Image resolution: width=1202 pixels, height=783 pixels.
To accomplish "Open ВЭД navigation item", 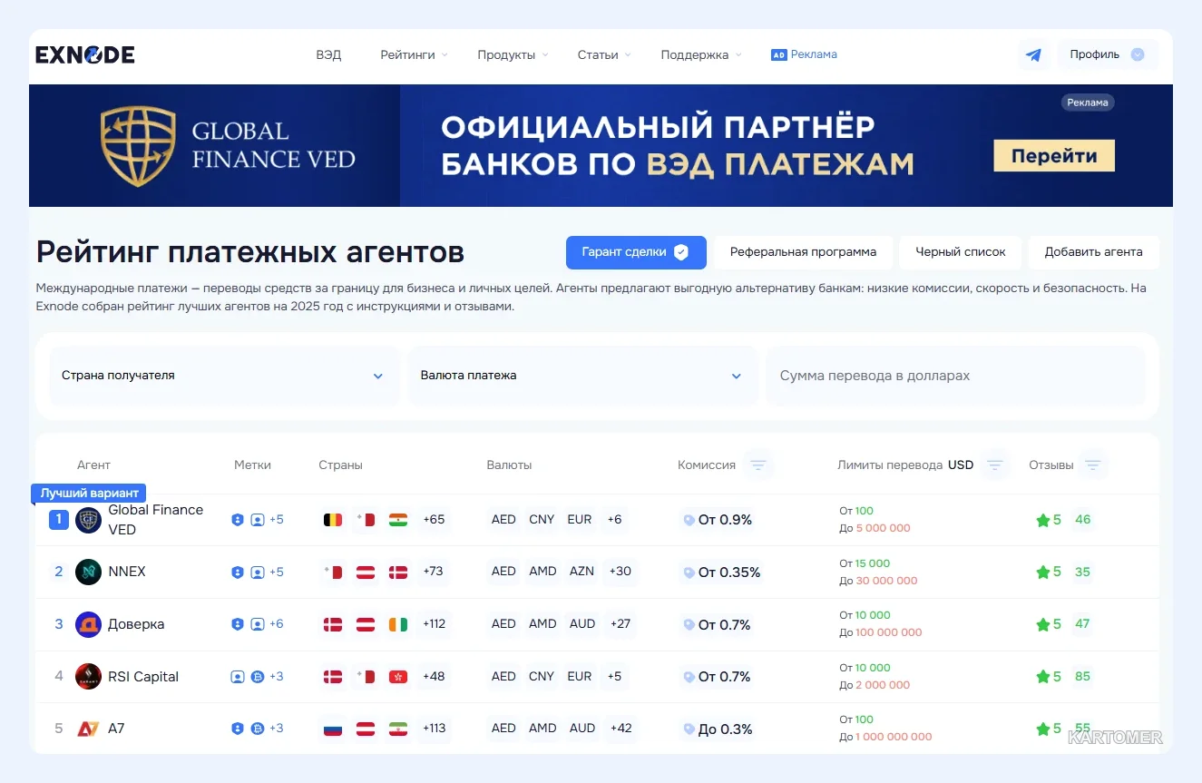I will pos(328,54).
